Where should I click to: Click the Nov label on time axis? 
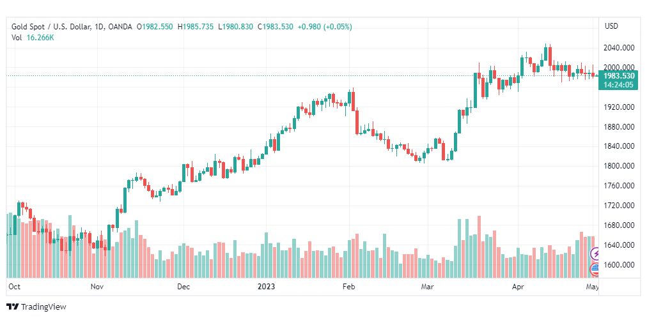(97, 287)
